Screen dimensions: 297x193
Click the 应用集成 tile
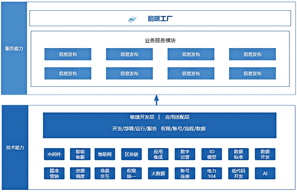[x=158, y=154]
